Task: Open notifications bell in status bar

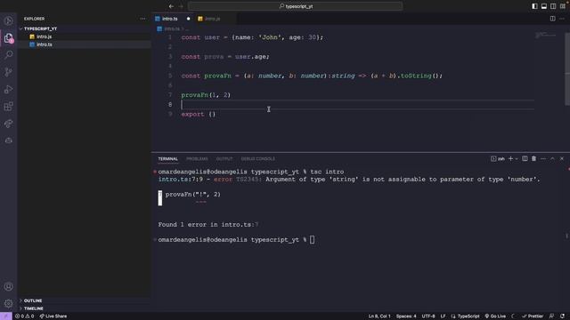Action: pyautogui.click(x=562, y=316)
